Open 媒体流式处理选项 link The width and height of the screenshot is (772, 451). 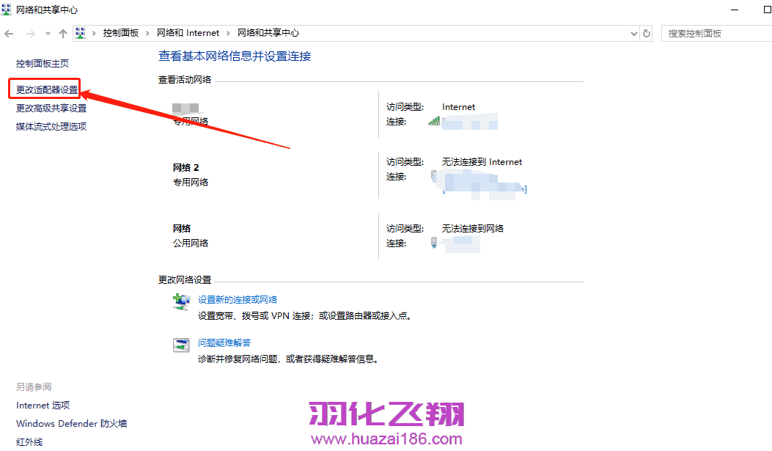click(x=51, y=127)
